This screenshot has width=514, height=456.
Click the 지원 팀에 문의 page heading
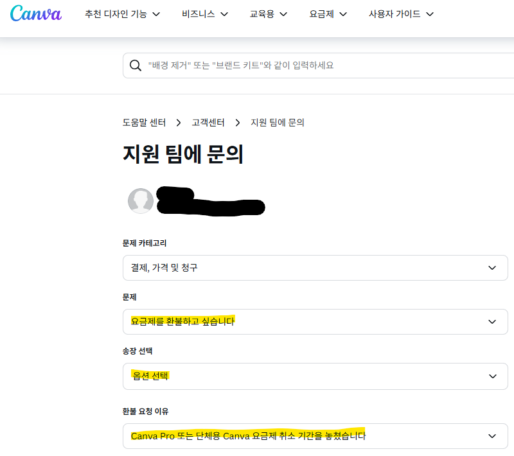[183, 154]
